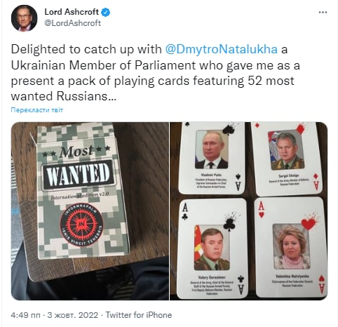Click Lord Ashcroft's profile avatar
This screenshot has width=338, height=327.
coord(24,18)
